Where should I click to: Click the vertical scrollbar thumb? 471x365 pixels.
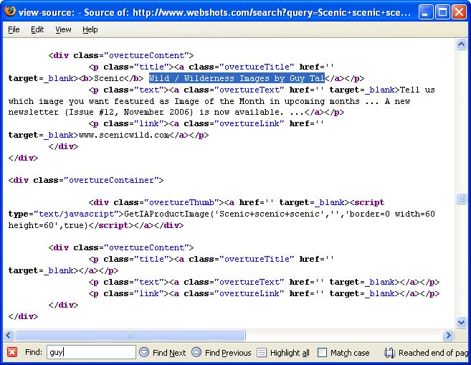(461, 198)
